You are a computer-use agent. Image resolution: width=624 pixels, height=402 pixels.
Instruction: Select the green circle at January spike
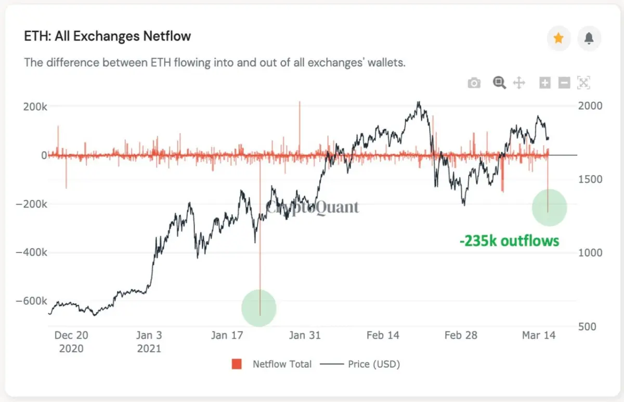259,309
